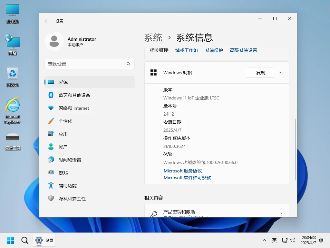This screenshot has height=248, width=330.
Task: Select the 个性化 paintbrush item
Action: (x=65, y=121)
